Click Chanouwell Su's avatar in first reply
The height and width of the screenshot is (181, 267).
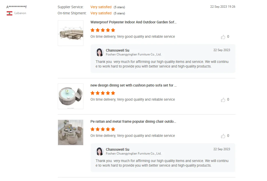(100, 52)
